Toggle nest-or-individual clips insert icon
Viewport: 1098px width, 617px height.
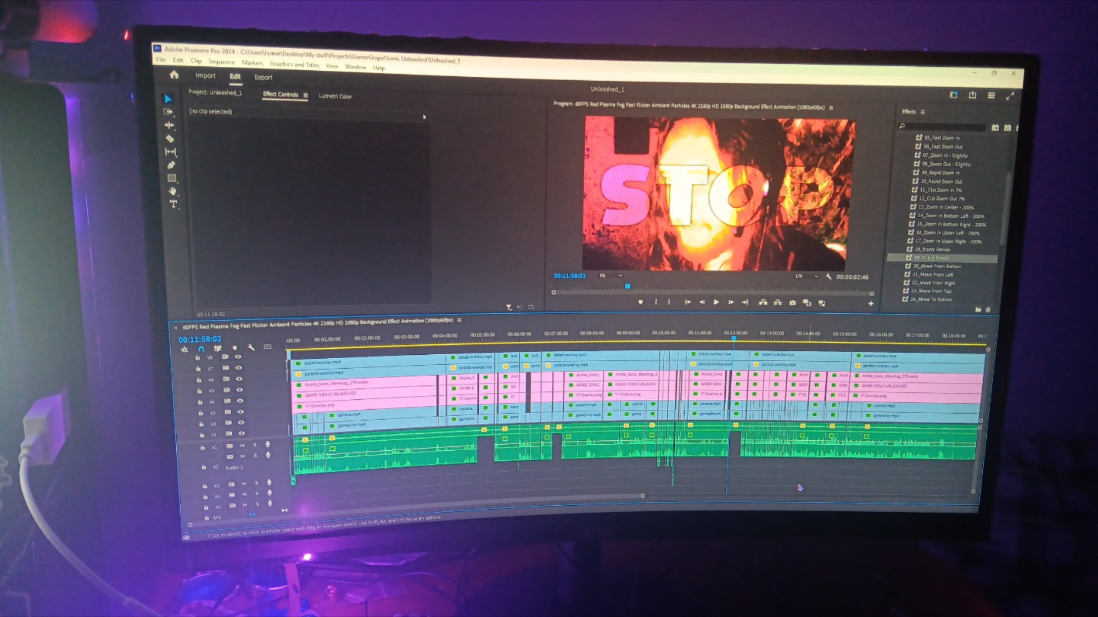(184, 349)
